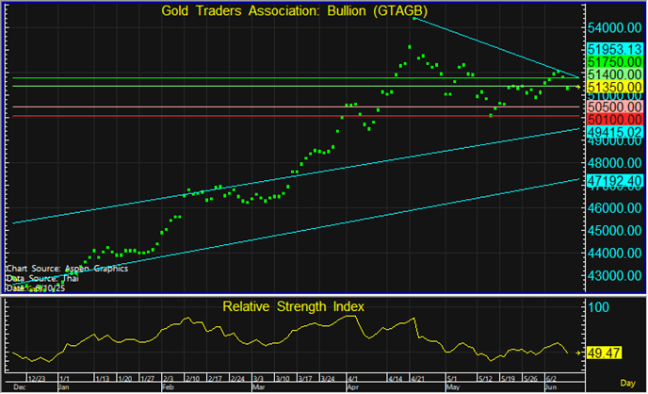Select the 6/2 date tick label
Viewport: 648px width, 394px height.
[551, 376]
